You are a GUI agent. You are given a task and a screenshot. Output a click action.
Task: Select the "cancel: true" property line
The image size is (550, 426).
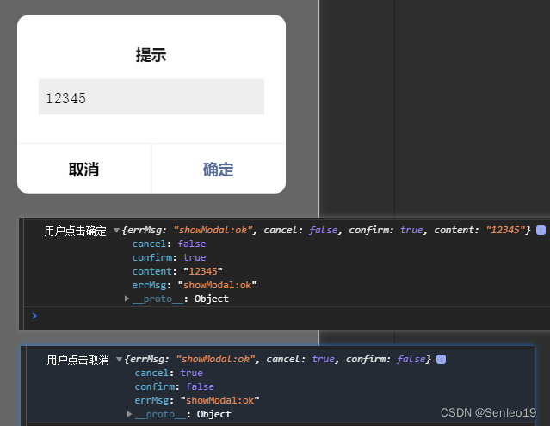[169, 373]
